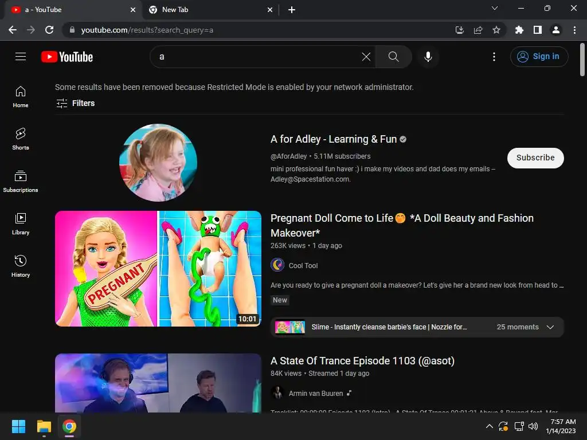Click the address bar URL

(147, 30)
